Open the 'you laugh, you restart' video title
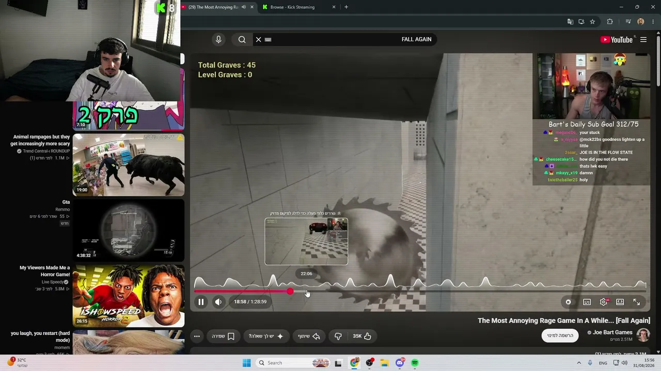The height and width of the screenshot is (371, 661). (x=40, y=336)
